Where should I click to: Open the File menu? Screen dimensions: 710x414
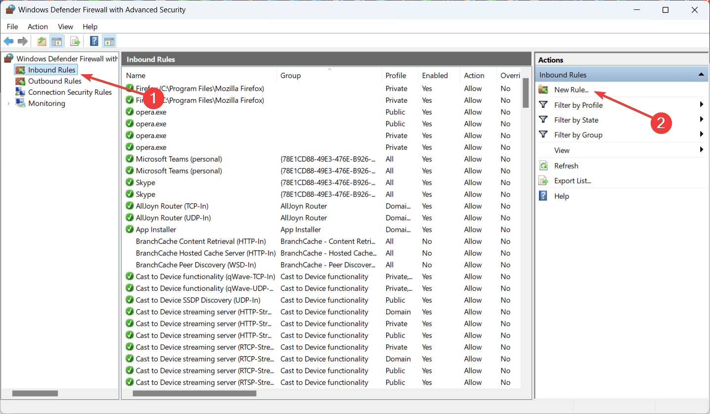coord(12,27)
